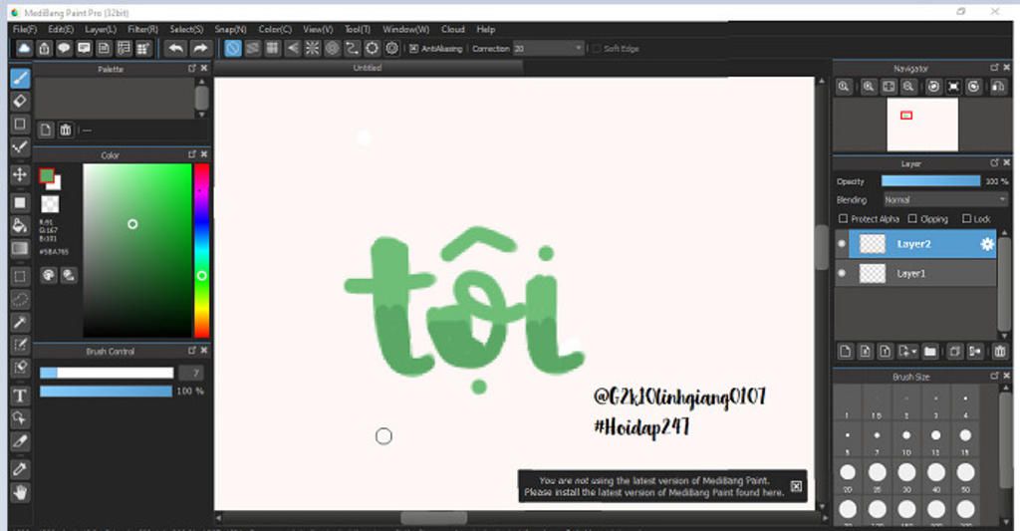
Task: Select Layer2 in the layer list
Action: [x=916, y=244]
